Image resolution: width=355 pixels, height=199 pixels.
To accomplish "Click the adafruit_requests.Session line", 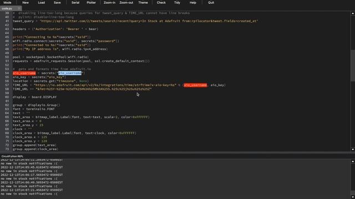I will (82, 61).
